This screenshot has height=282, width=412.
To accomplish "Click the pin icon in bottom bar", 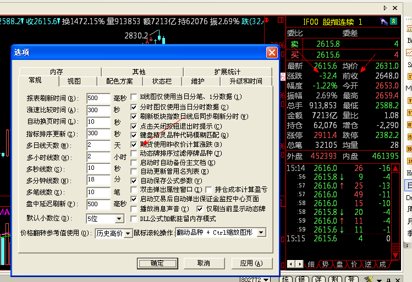I will point(388,280).
